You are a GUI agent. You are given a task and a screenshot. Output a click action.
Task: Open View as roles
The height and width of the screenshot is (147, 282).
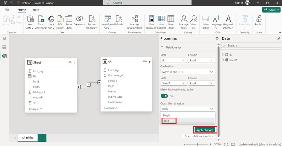tap(193, 22)
